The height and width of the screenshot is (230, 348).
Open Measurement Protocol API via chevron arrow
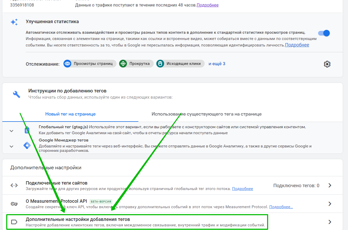click(330, 204)
